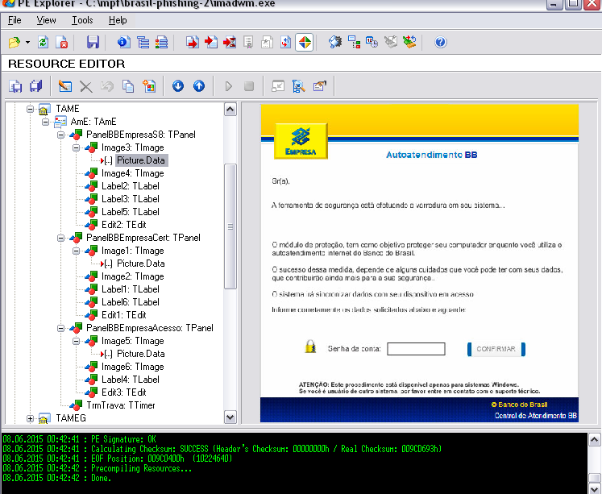Select the Edit1: TEdit item
Image resolution: width=602 pixels, height=494 pixels.
(123, 315)
